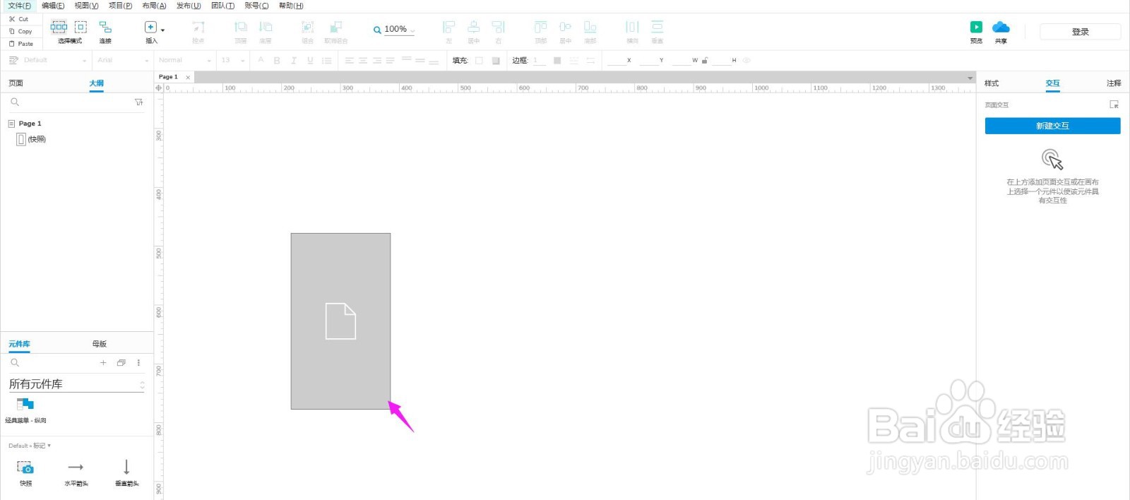
Task: Click the bullet list icon
Action: tap(326, 61)
